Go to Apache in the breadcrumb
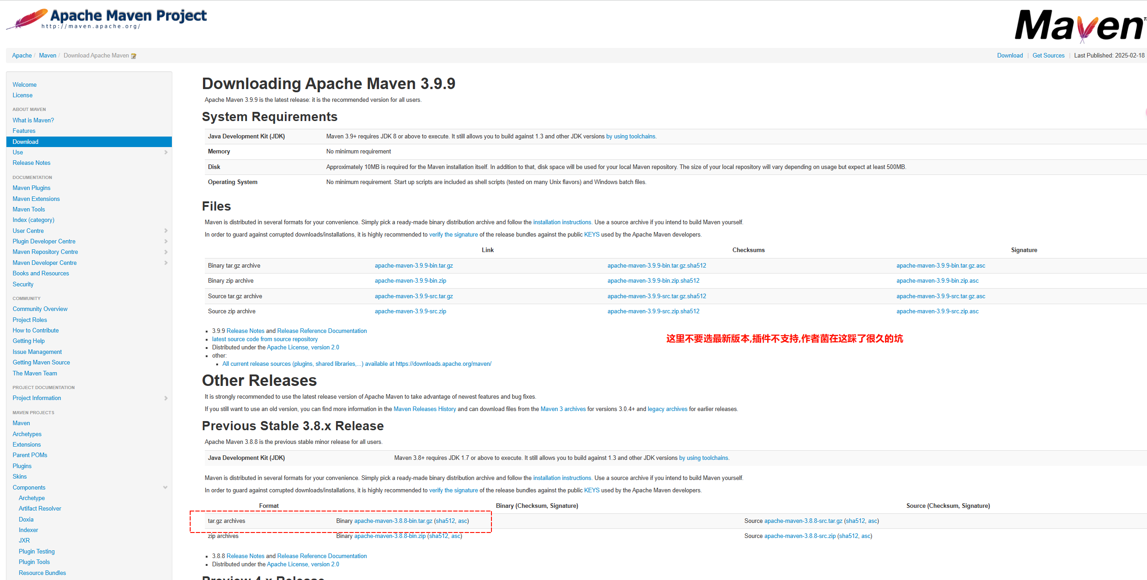 click(22, 56)
